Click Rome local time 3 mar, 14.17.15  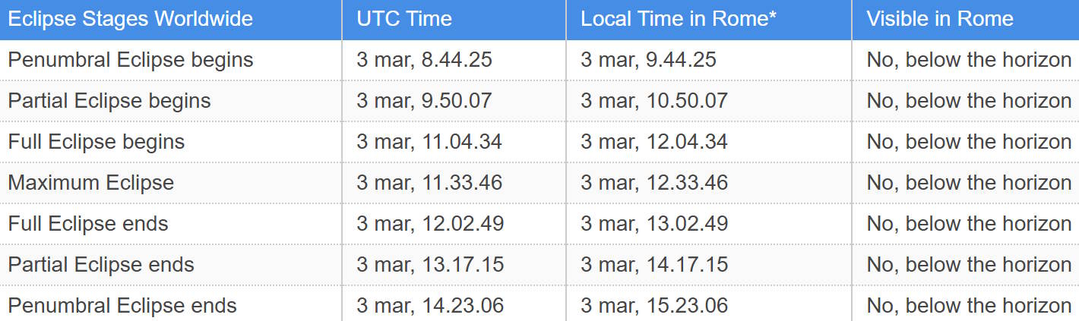pyautogui.click(x=654, y=265)
